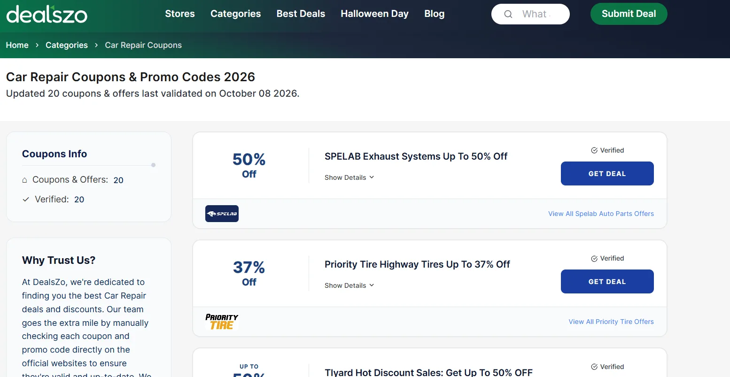Open the SPELAB store logo
Image resolution: width=730 pixels, height=377 pixels.
coord(222,214)
